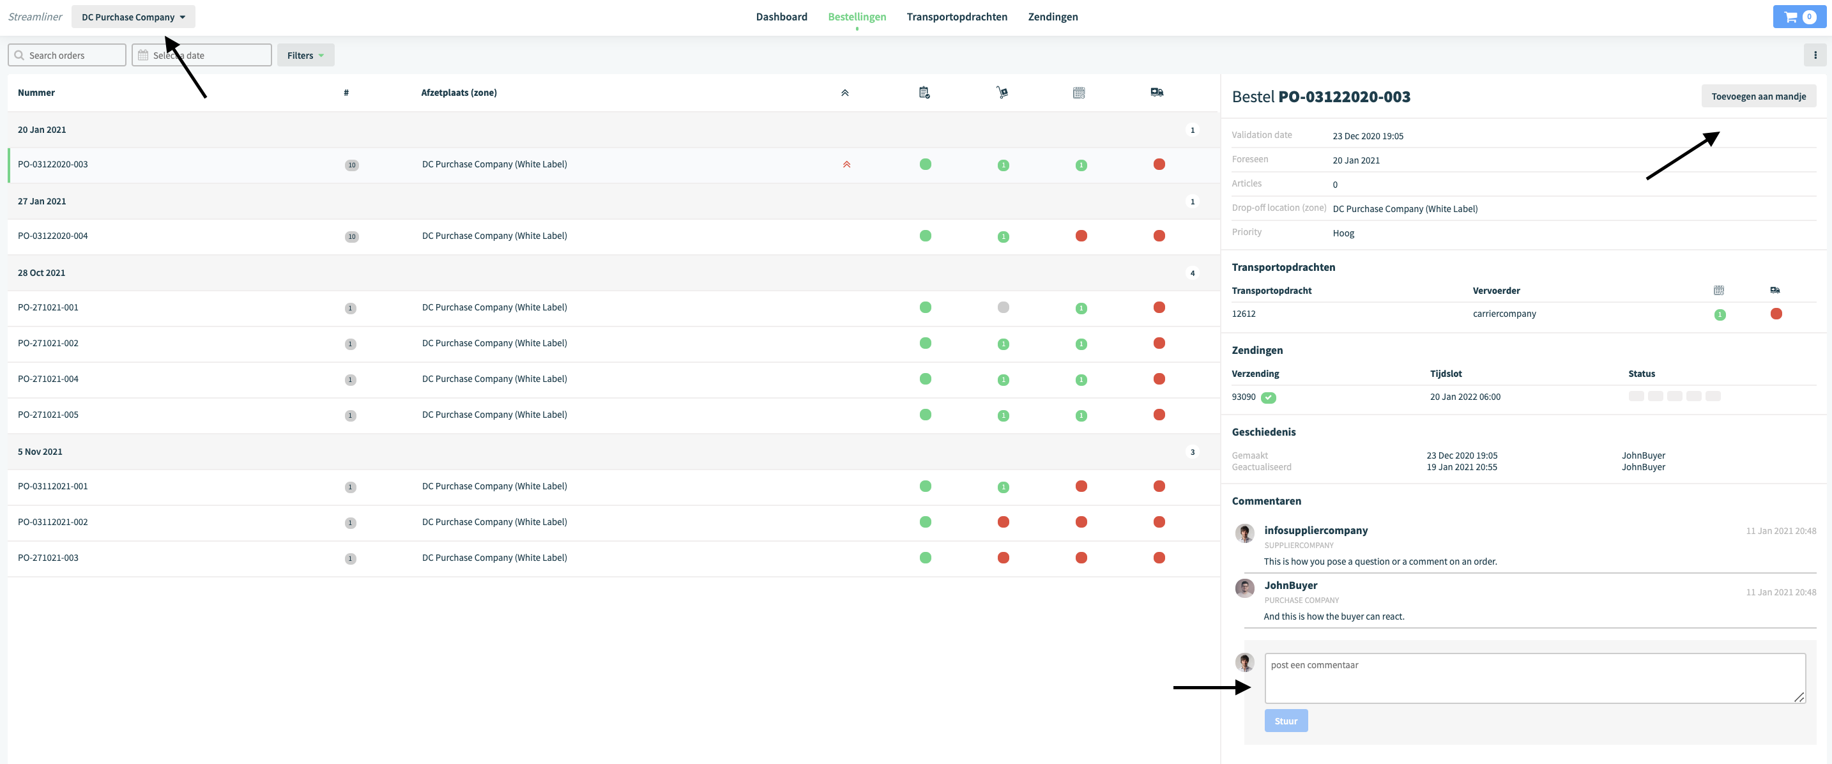Click the calendar timeslot column header icon
Viewport: 1832px width, 764px height.
pos(1079,93)
